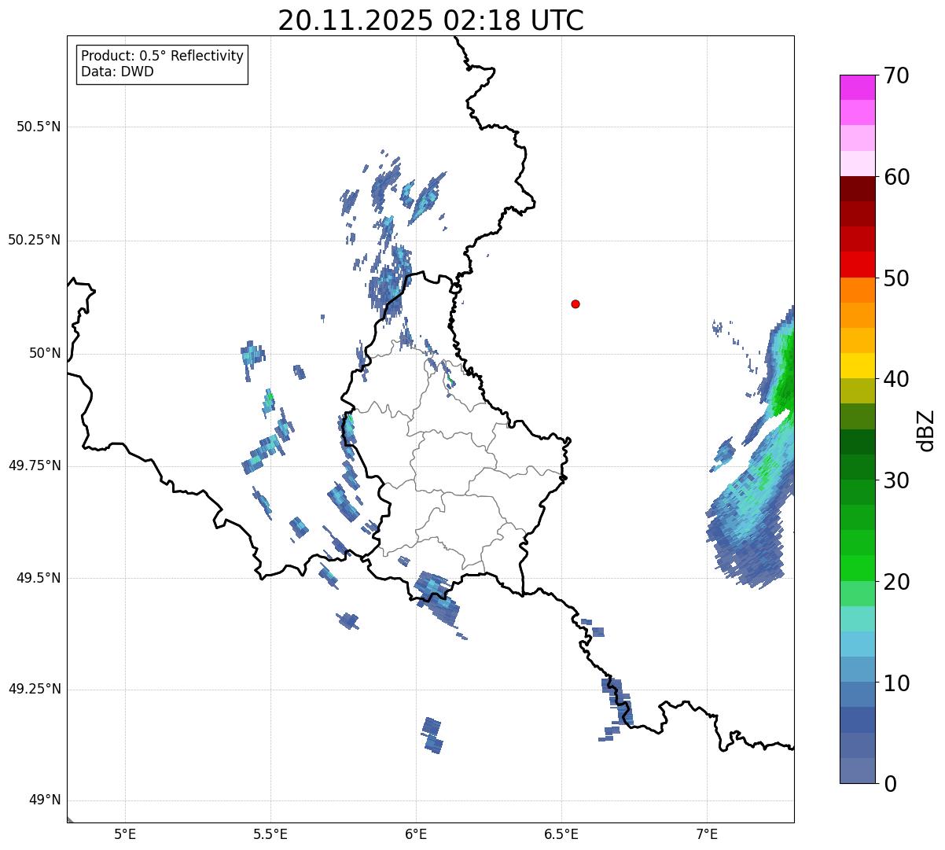
Task: Click the "Product: 0.5° Reflectivity" label
Action: [162, 57]
